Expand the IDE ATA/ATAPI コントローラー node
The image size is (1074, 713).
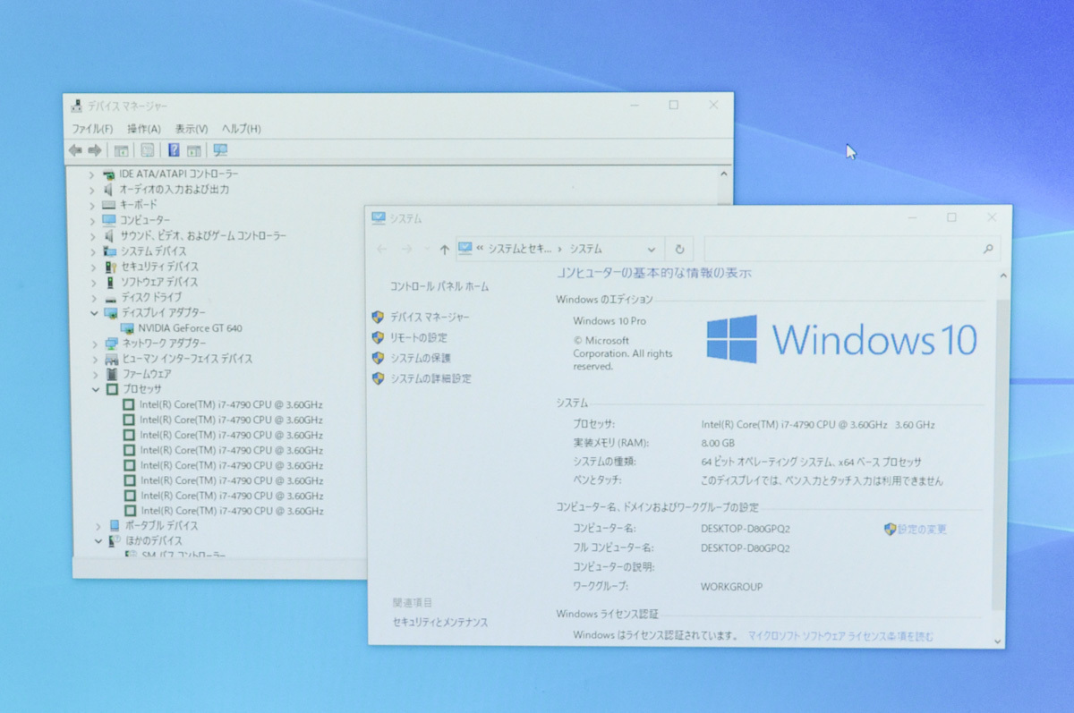(x=91, y=174)
